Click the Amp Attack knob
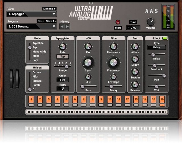 click(135, 47)
